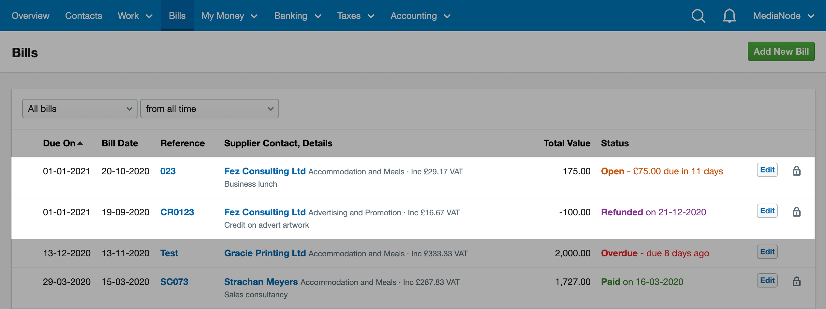Expand the MediaNode account menu
This screenshot has height=309, width=826.
pos(784,16)
